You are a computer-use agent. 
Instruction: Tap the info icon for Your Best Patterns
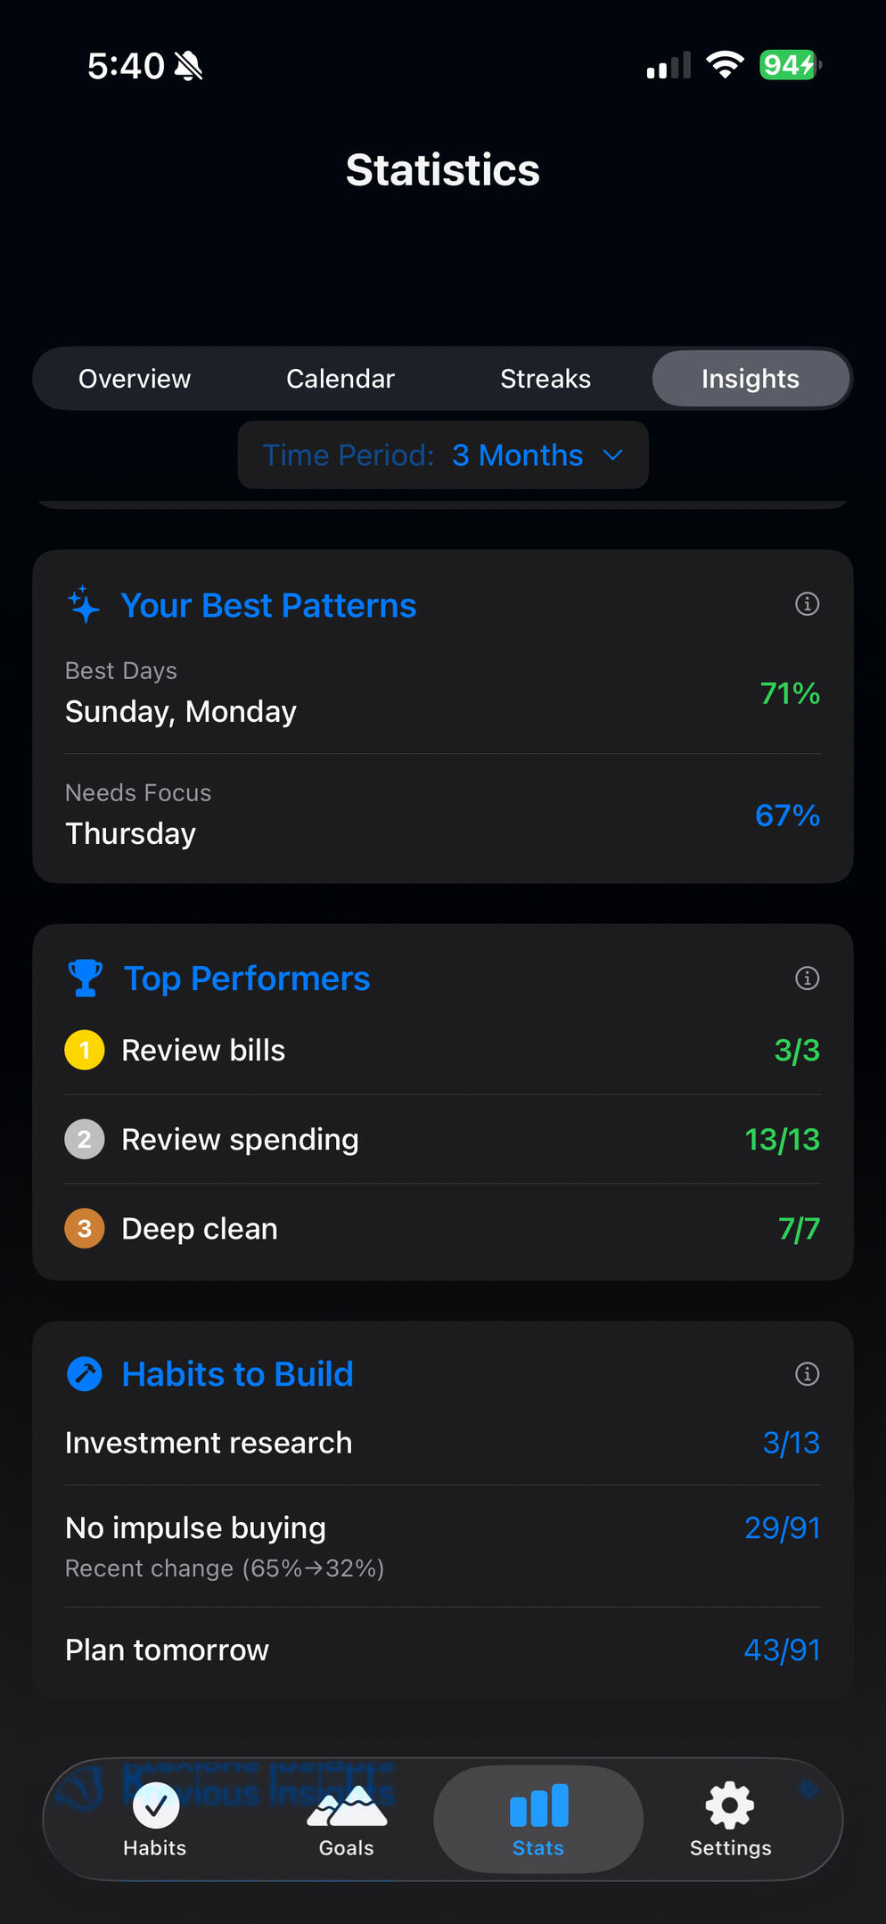point(807,604)
